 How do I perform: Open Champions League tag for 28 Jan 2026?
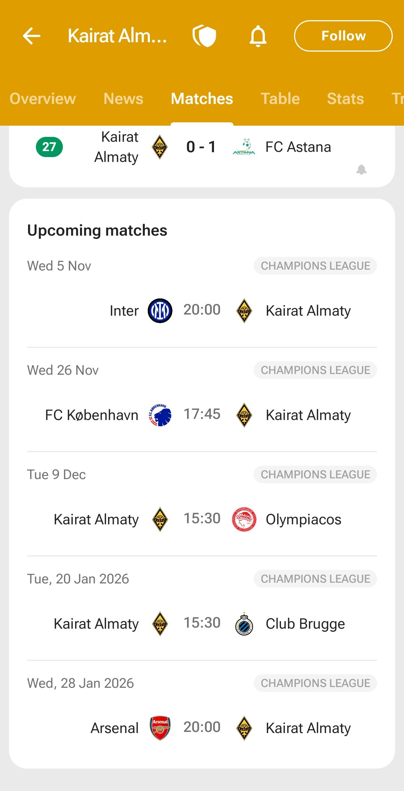pos(315,683)
